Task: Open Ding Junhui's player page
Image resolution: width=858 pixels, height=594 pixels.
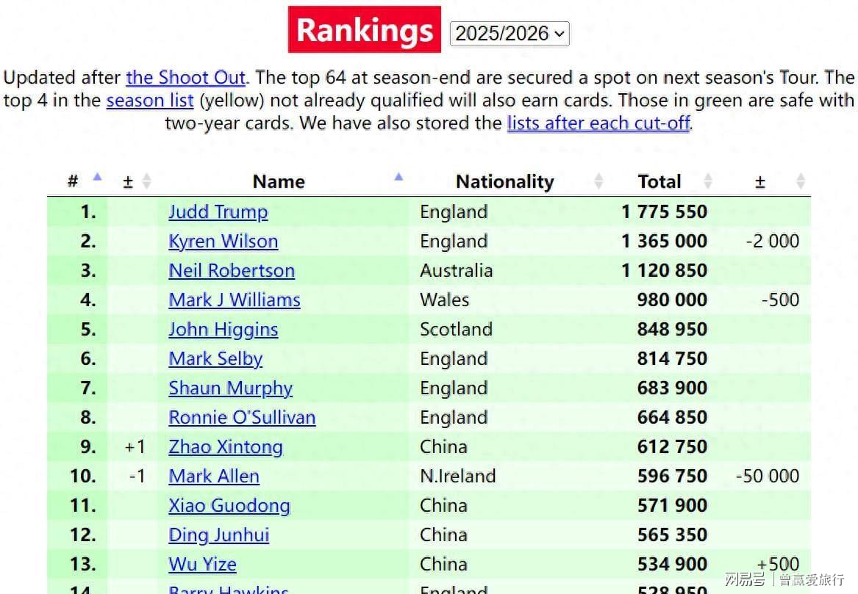Action: click(218, 535)
